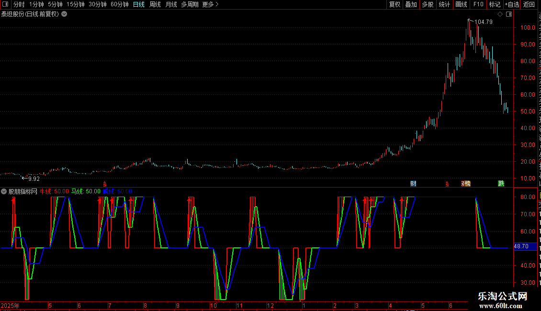Click the green 跌 marker icon
541x311 pixels.
click(501, 184)
